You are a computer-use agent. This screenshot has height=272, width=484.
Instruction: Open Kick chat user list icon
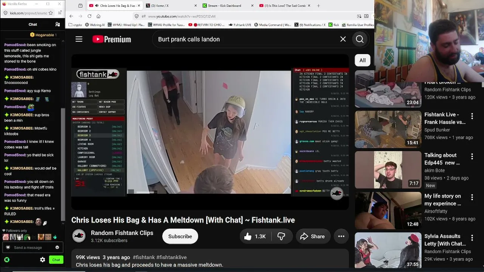(x=57, y=24)
